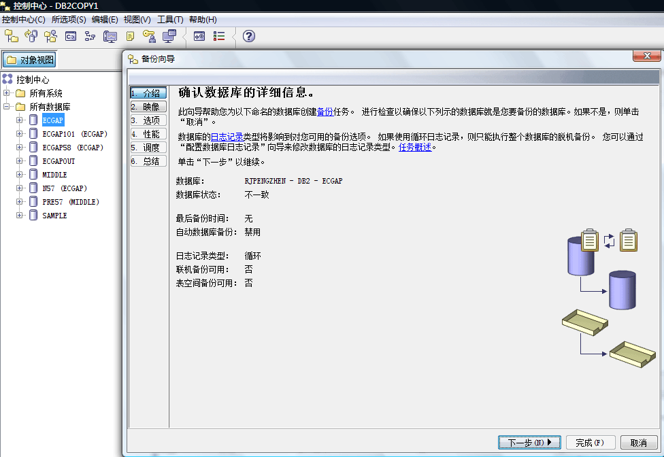This screenshot has width=664, height=457.
Task: Expand the N57 (ECGAP) node
Action: click(x=19, y=188)
